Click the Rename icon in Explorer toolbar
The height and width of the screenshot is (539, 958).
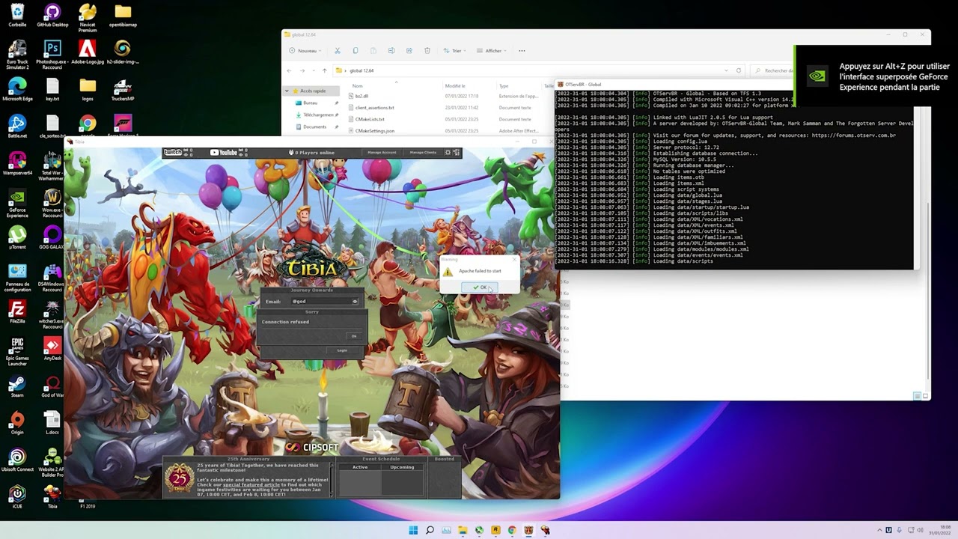pos(391,51)
